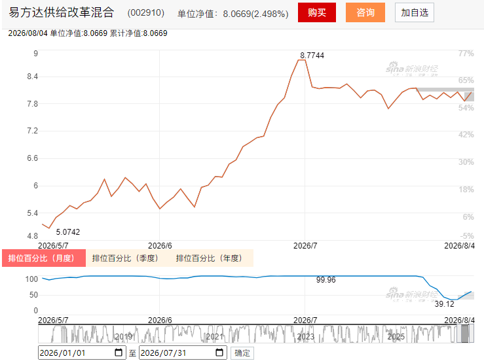Click the 2021 area of timeline navigator
Image resolution: width=484 pixels, height=363 pixels.
pyautogui.click(x=215, y=336)
